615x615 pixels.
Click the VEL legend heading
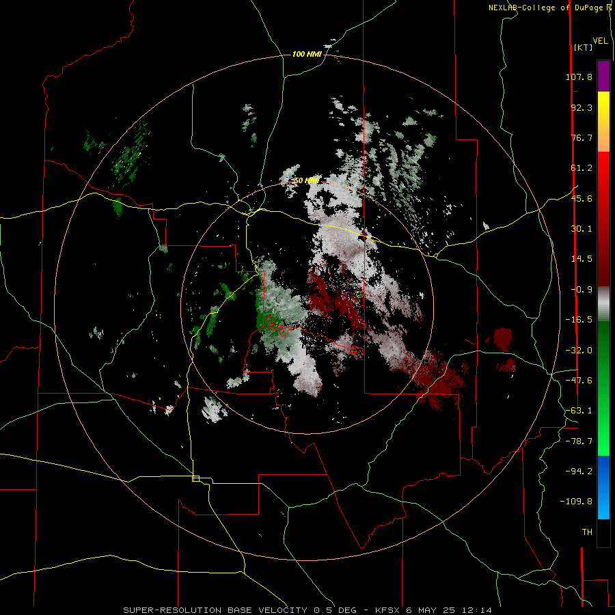tap(601, 41)
